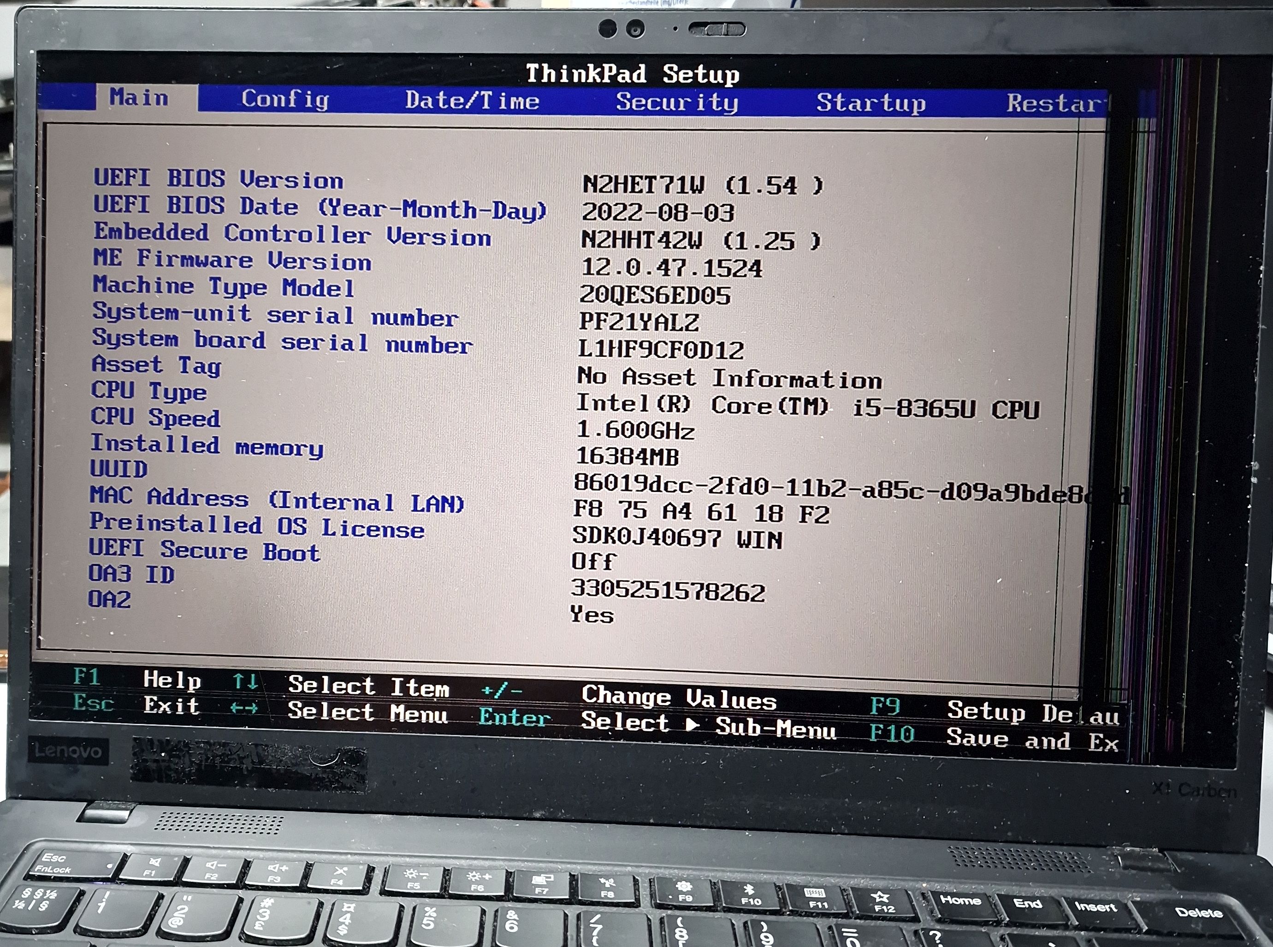The height and width of the screenshot is (947, 1273).
Task: Click the Secure Boot value Off
Action: click(x=594, y=561)
